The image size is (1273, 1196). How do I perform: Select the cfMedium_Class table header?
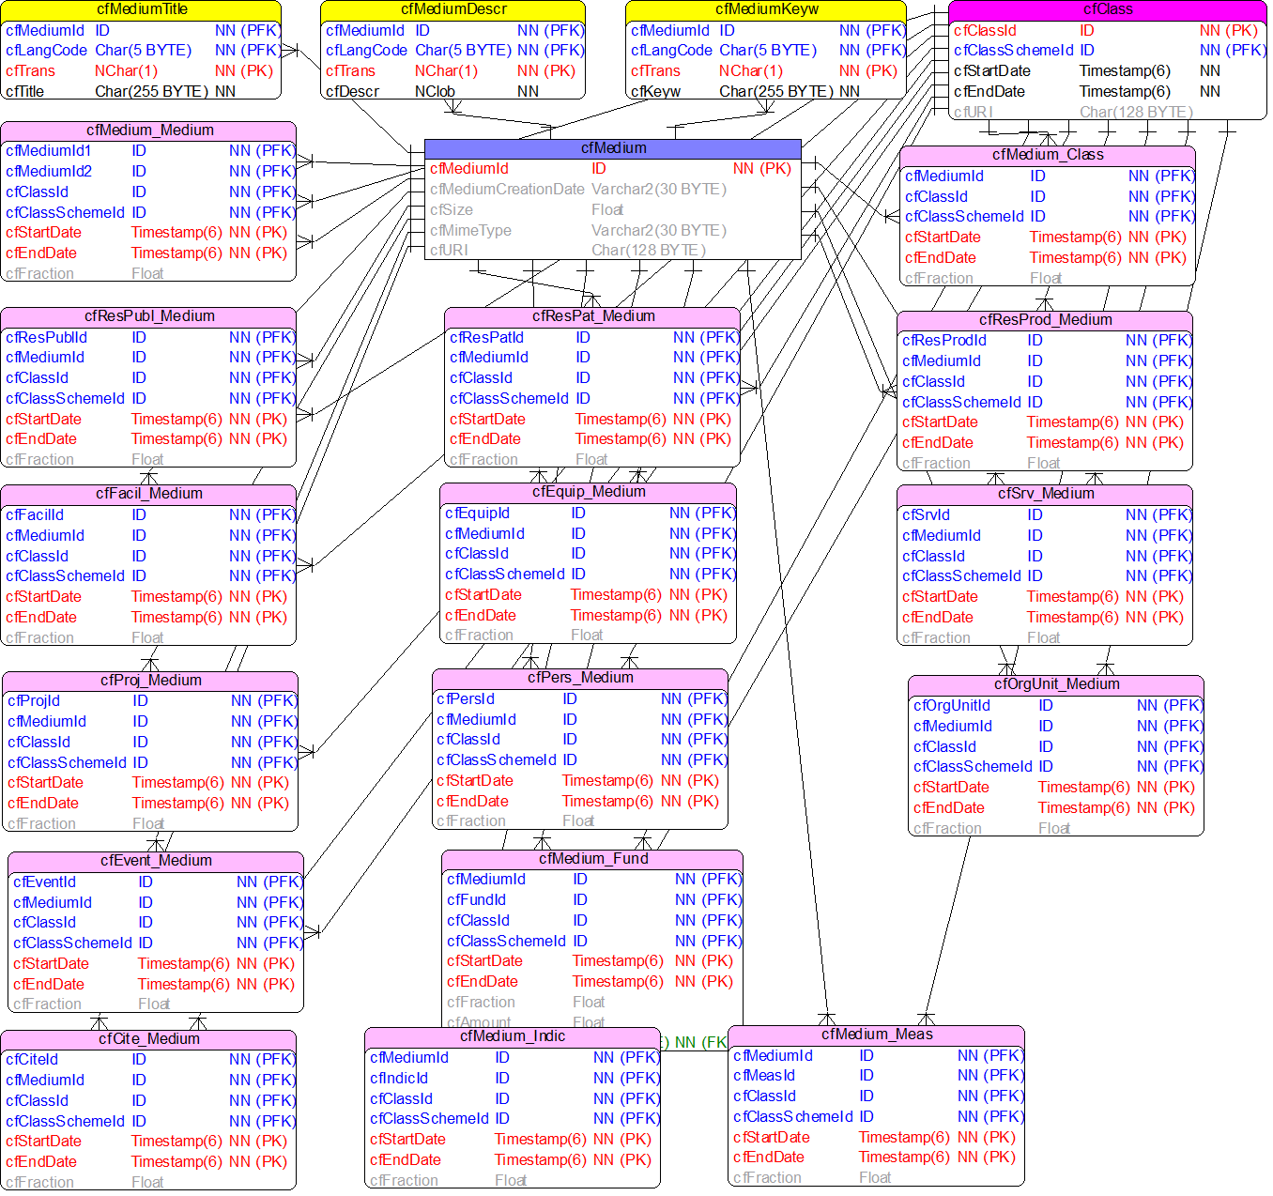(1048, 155)
